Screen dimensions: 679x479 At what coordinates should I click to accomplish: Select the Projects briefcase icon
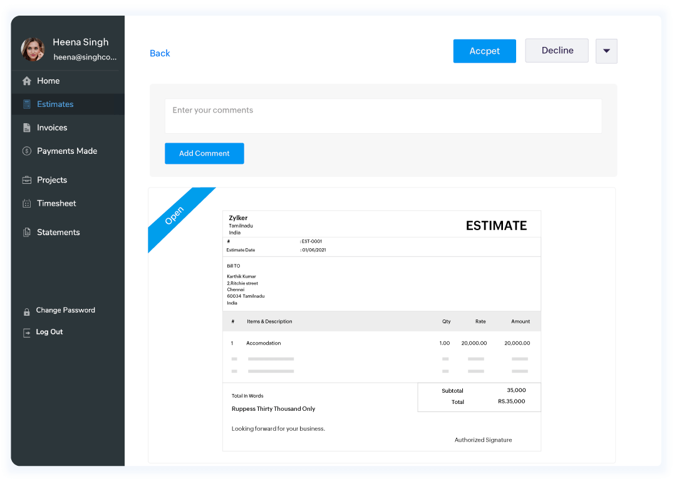tap(27, 179)
